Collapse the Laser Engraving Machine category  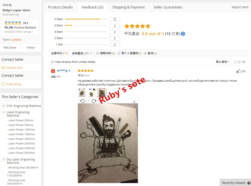point(4,112)
